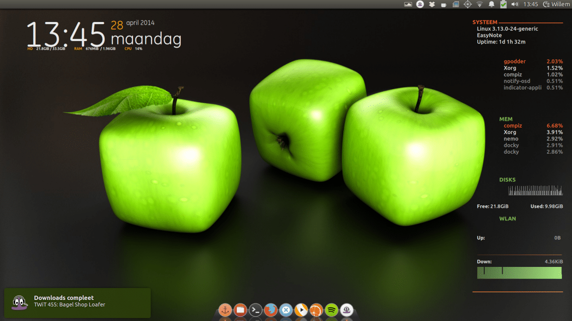This screenshot has height=321, width=572.
Task: Click the indicator-appli 0.51% process row
Action: point(533,88)
